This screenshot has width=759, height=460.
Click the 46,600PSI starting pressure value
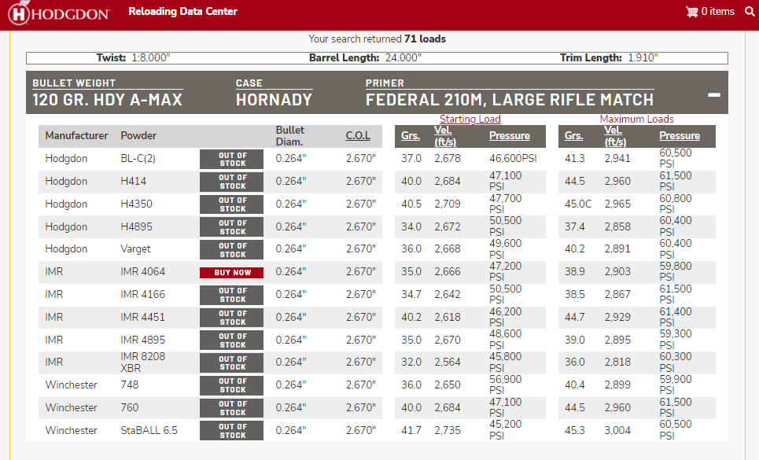513,159
